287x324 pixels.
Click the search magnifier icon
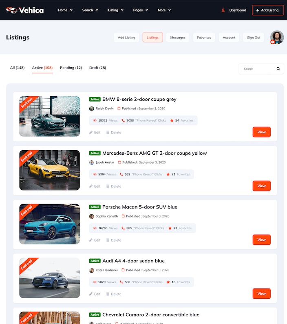coord(278,69)
